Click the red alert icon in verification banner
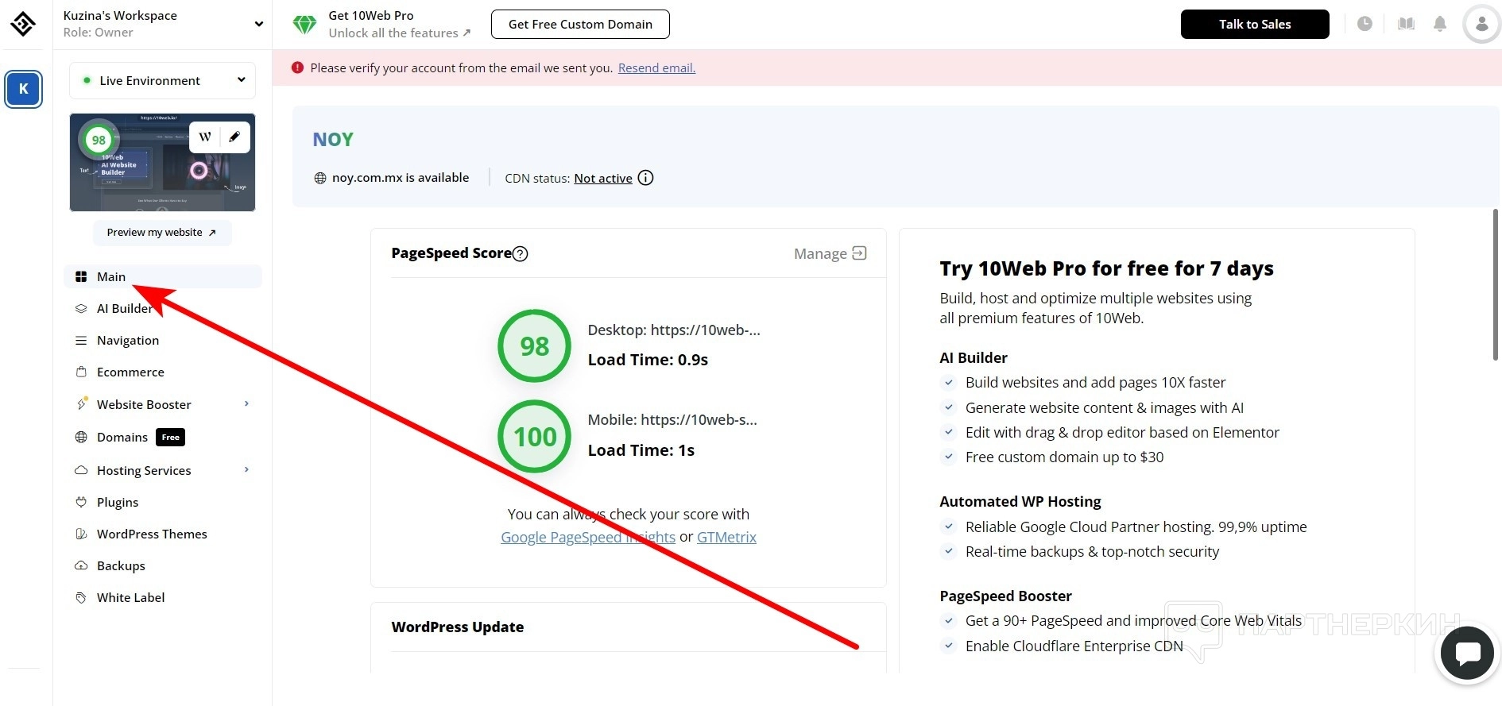Screen dimensions: 1502x706 pos(297,68)
